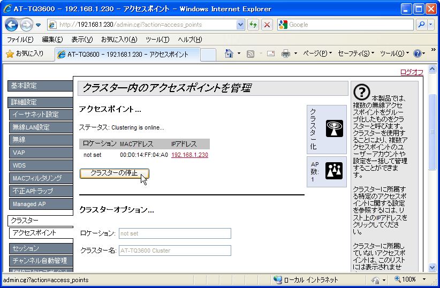The height and width of the screenshot is (288, 440).
Task: Open the 編集(E) menu
Action: coord(52,40)
